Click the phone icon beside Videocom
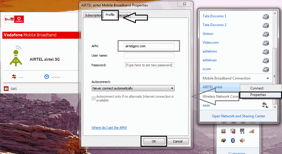282x154 pixels. coord(266,43)
